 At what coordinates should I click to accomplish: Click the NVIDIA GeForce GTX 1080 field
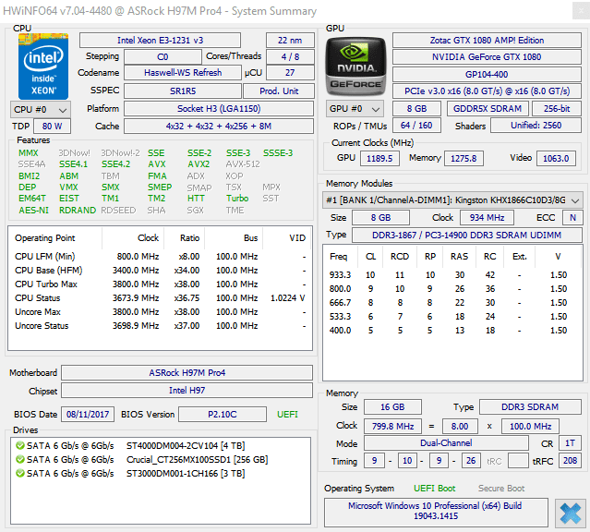tap(487, 57)
